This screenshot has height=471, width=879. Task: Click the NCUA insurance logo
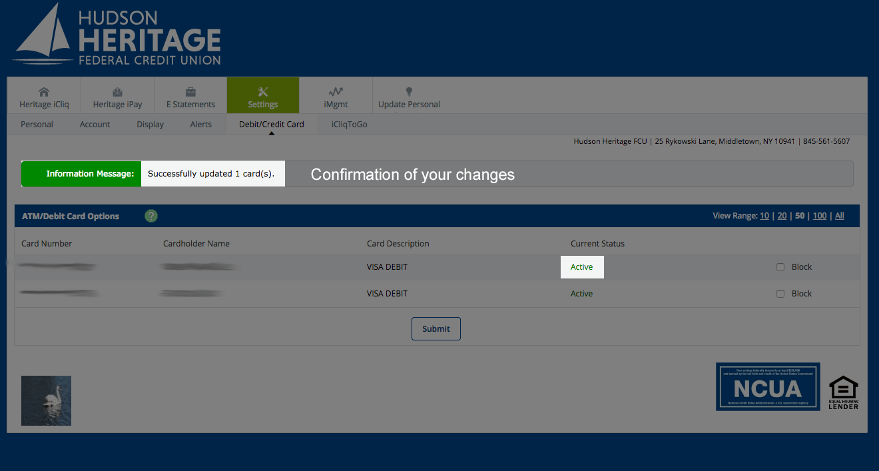coord(768,386)
